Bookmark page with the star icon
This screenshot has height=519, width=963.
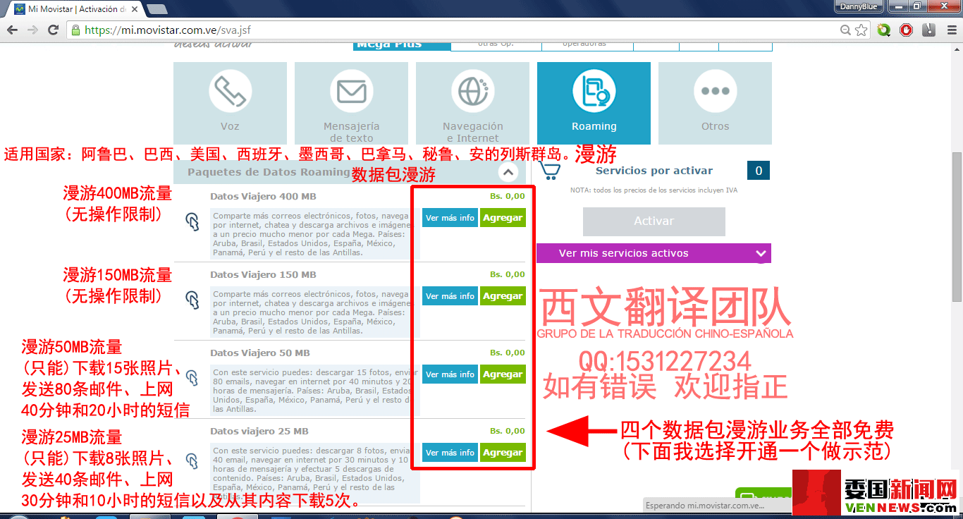(861, 30)
